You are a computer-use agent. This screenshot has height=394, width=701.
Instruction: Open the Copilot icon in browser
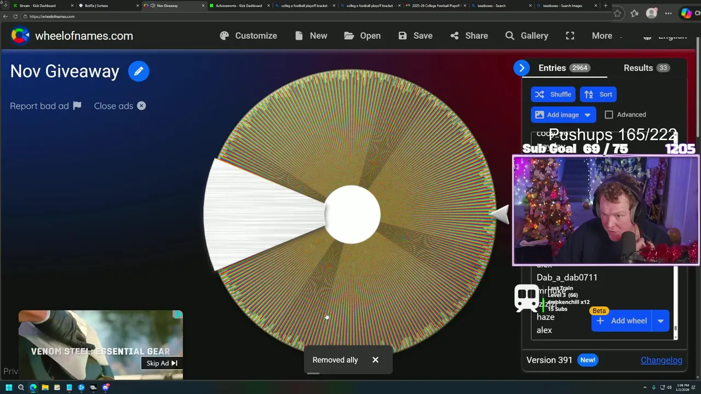pos(686,13)
